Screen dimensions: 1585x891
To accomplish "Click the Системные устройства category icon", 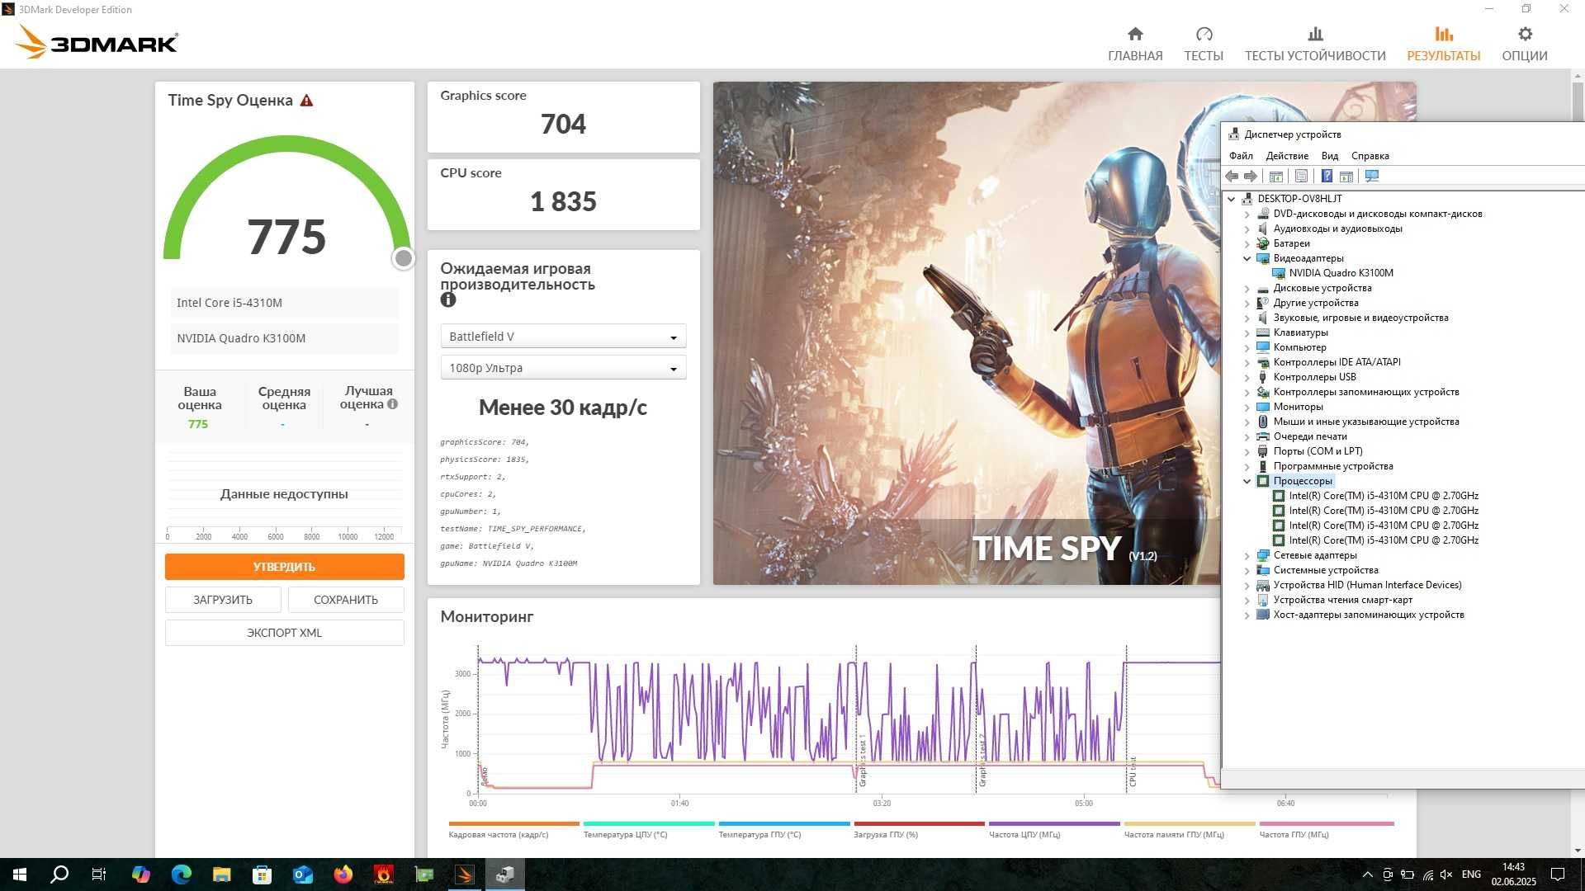I will 1262,570.
